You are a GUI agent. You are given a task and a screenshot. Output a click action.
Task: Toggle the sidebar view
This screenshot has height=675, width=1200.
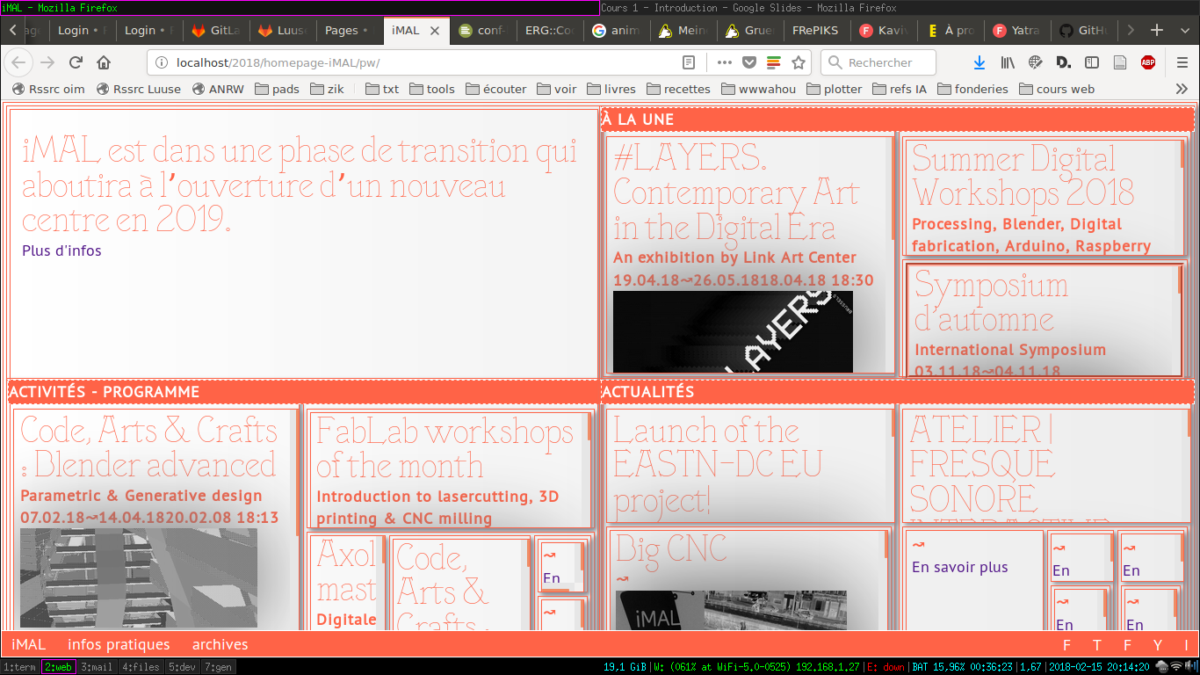pyautogui.click(x=1092, y=62)
